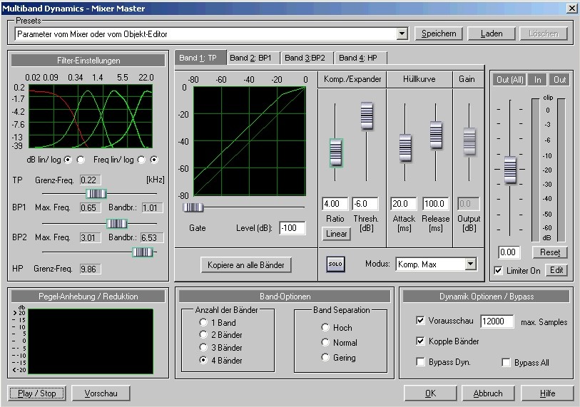The width and height of the screenshot is (580, 407).
Task: Click the Linear ratio button
Action: [336, 234]
